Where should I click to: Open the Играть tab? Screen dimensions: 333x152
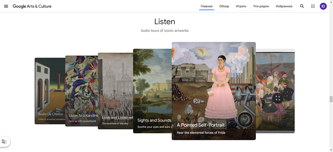point(241,6)
